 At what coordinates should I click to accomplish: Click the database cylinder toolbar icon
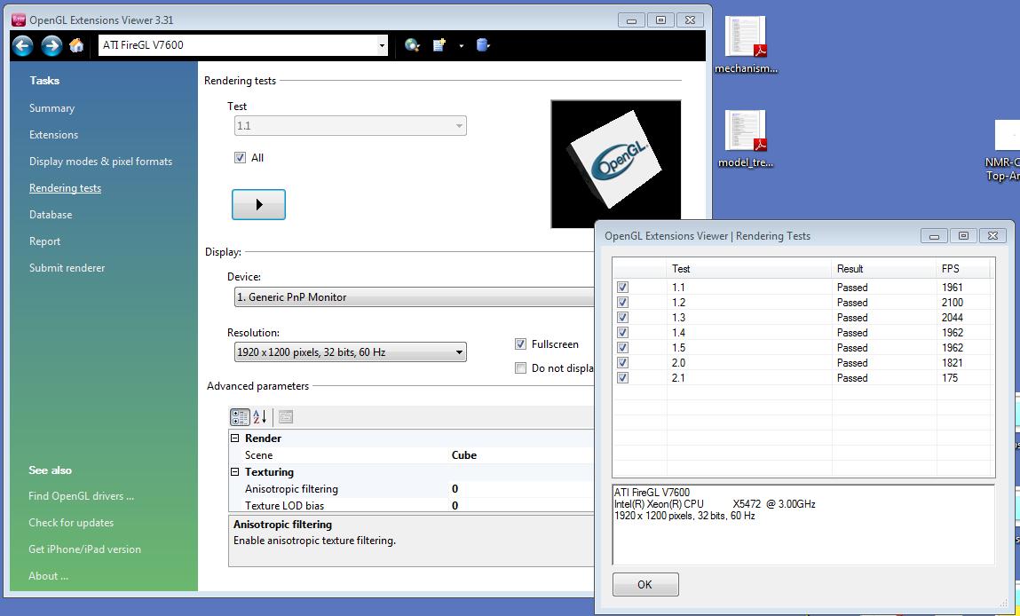pos(483,45)
